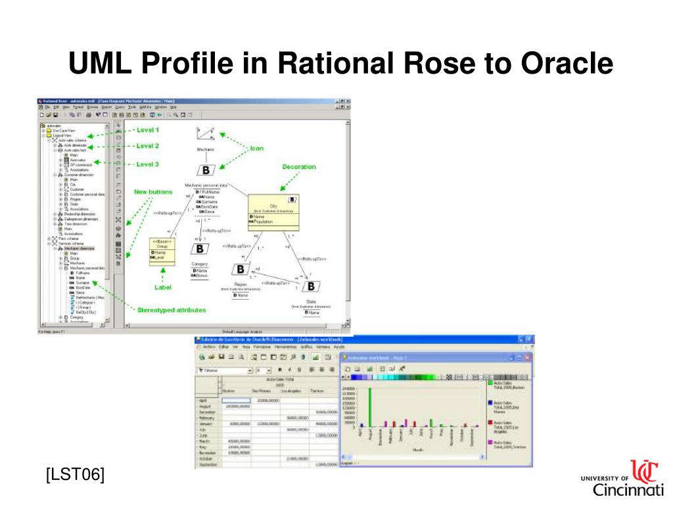673x505 pixels.
Task: Select the Surname attribute in the tree
Action: click(82, 283)
